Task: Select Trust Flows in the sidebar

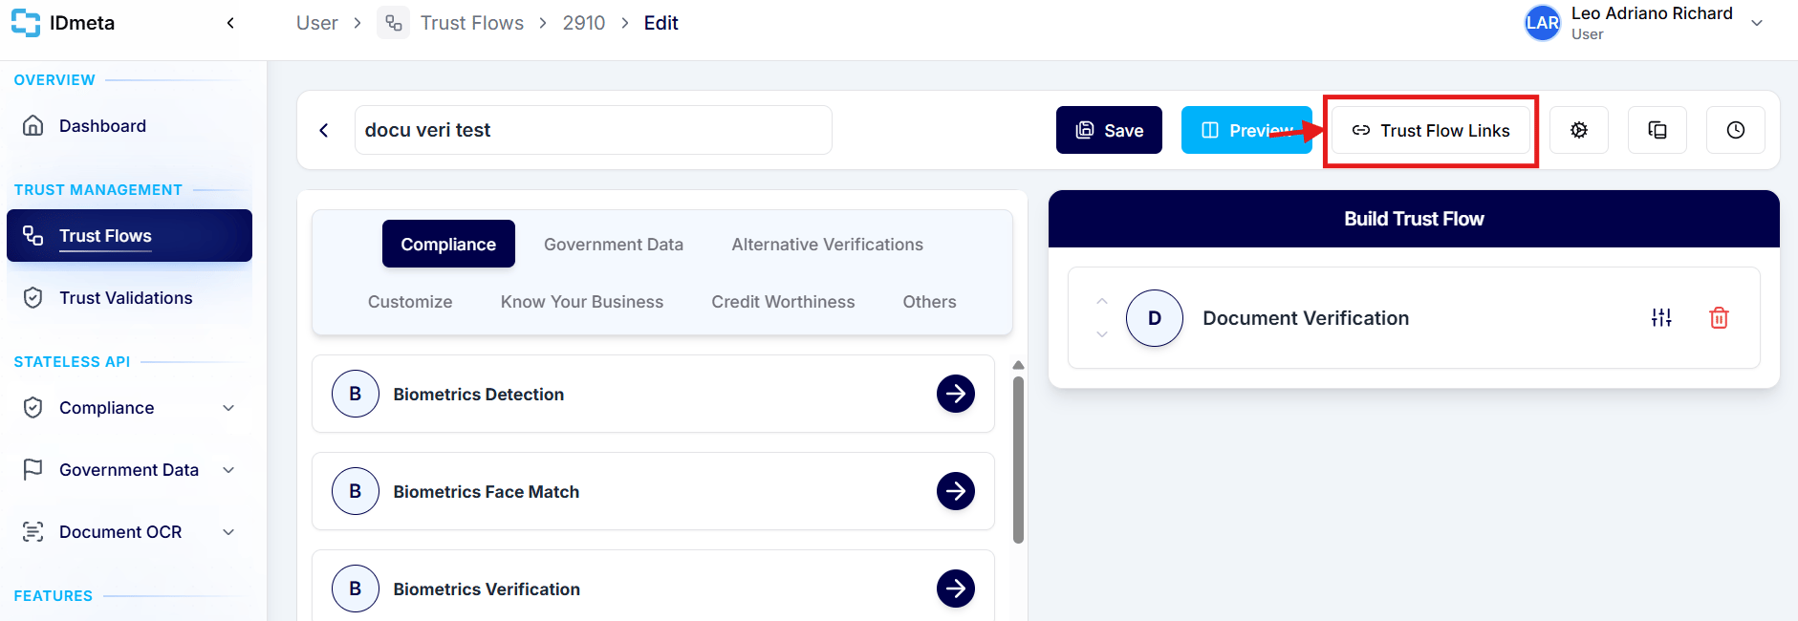Action: click(129, 236)
